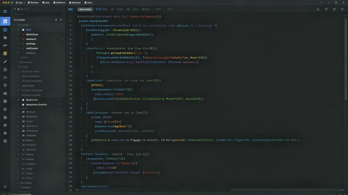Click the editor's vertical scrollbar thumb
This screenshot has height=195, width=348.
(x=346, y=58)
